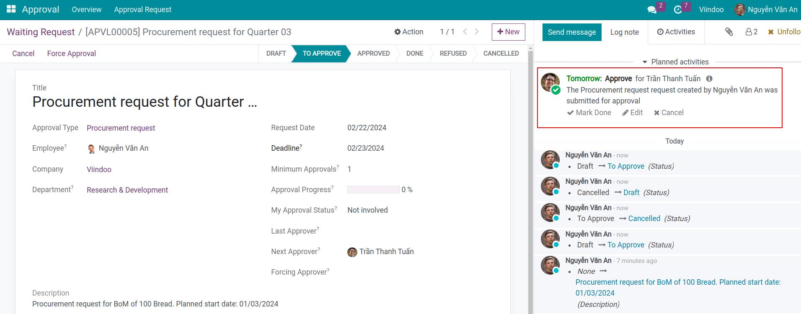The width and height of the screenshot is (801, 314).
Task: Click Cancel request button
Action: point(23,54)
